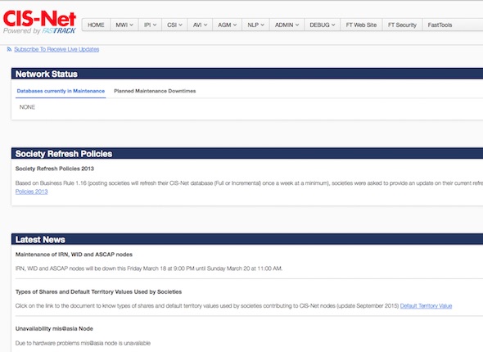Viewport: 483px width, 352px height.
Task: Click the Latest News header
Action: click(247, 240)
